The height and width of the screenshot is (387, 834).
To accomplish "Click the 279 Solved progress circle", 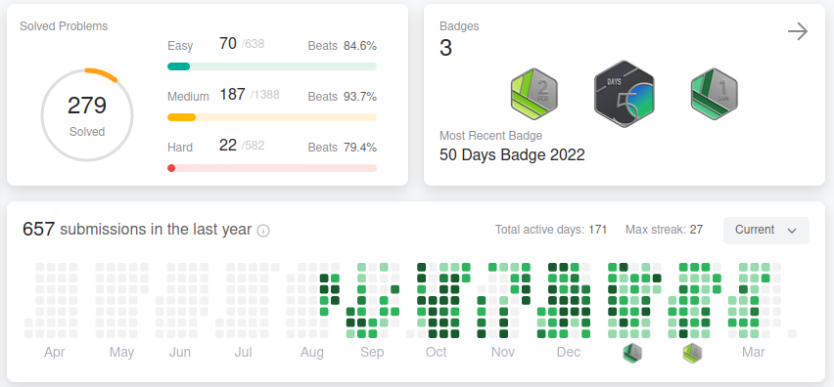I will 87,114.
